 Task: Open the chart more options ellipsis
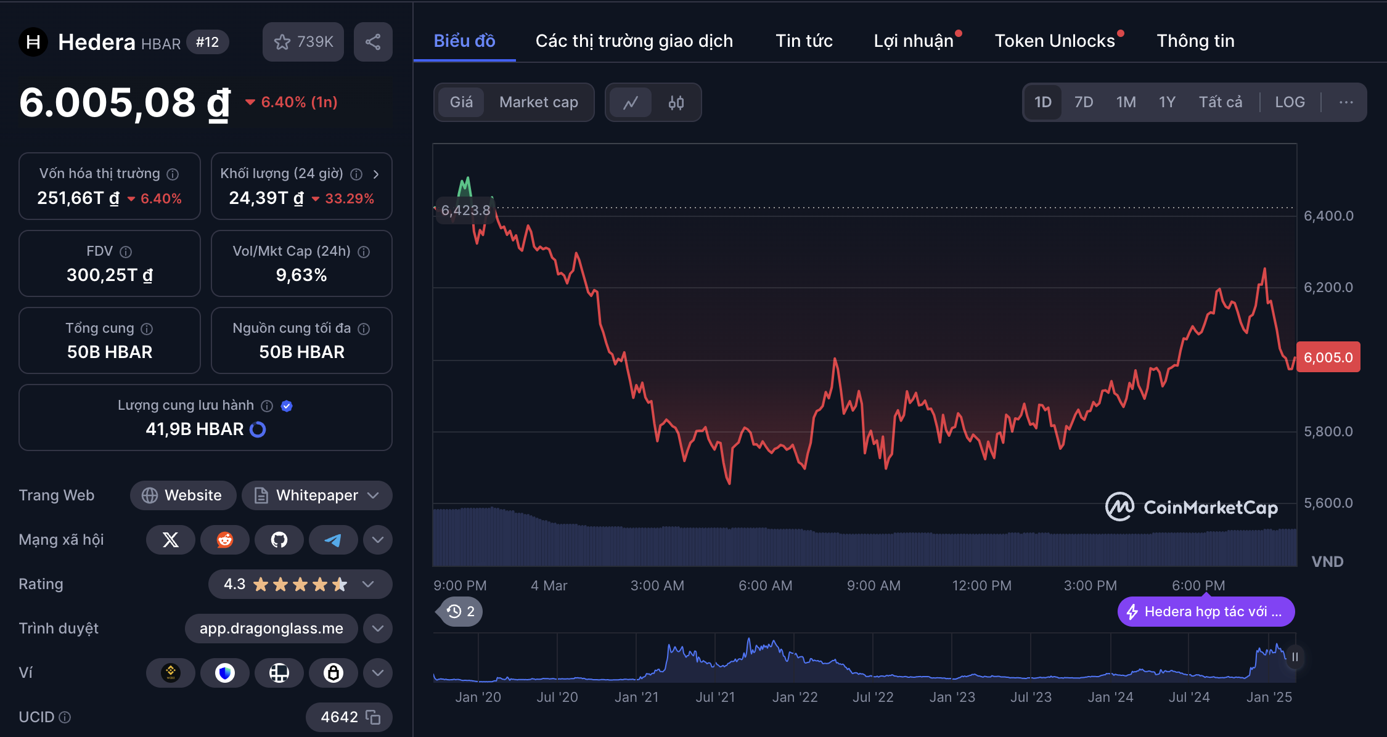[1346, 102]
